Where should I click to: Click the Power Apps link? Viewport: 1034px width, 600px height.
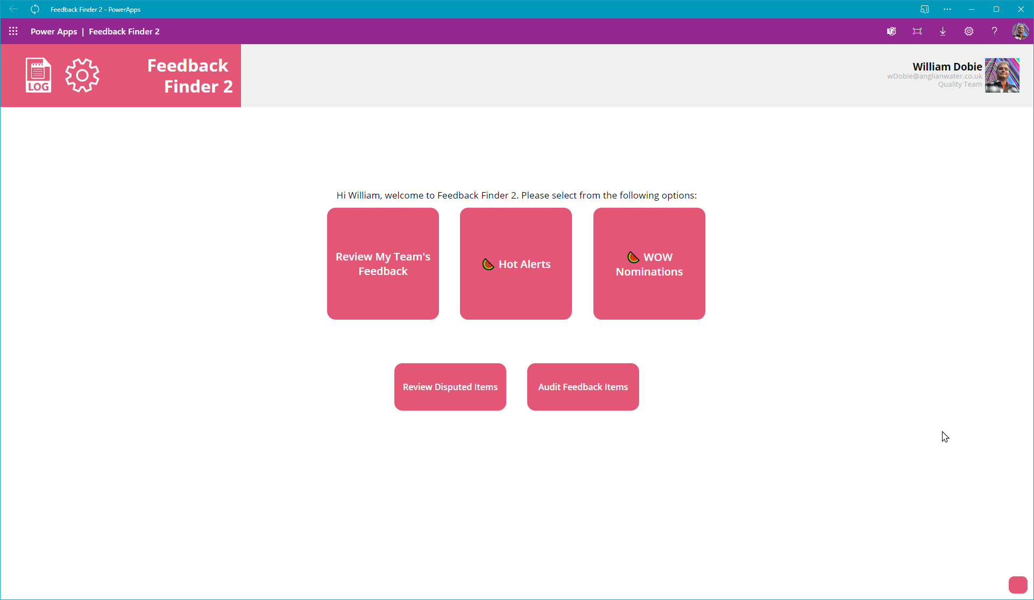coord(54,31)
